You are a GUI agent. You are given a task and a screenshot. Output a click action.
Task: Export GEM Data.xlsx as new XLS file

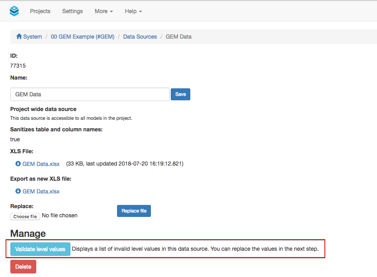(41, 191)
